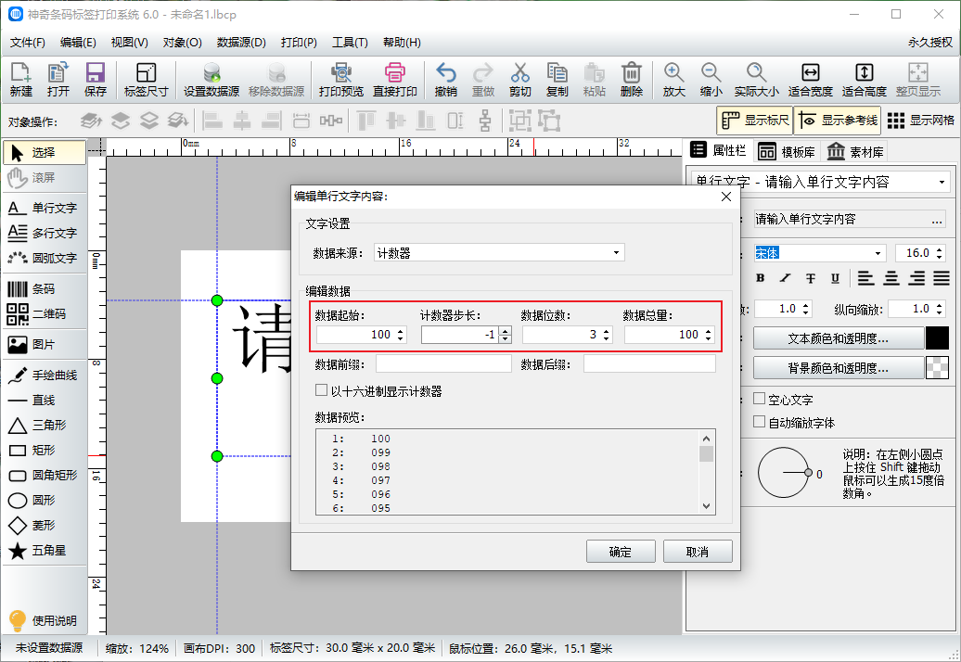Toggle bold text formatting
Screen dimensions: 961x662
pyautogui.click(x=760, y=278)
